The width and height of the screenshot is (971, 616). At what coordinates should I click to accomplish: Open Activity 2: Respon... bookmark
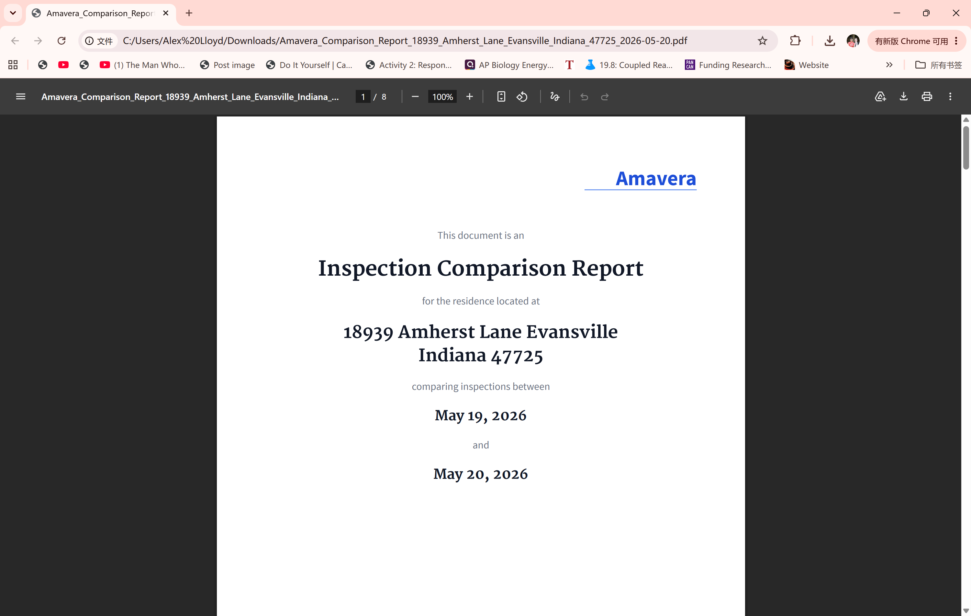(409, 65)
